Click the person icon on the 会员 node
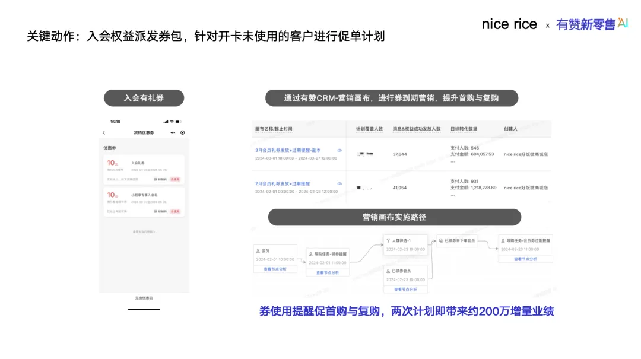The height and width of the screenshot is (359, 641). 258,250
